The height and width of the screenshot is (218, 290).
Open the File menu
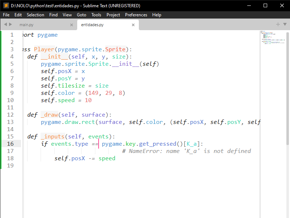[x=6, y=15]
